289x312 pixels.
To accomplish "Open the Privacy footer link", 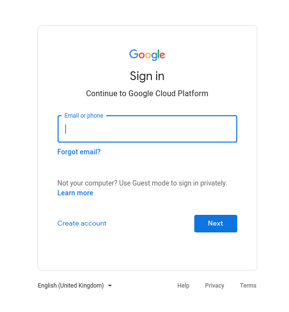I will 214,286.
